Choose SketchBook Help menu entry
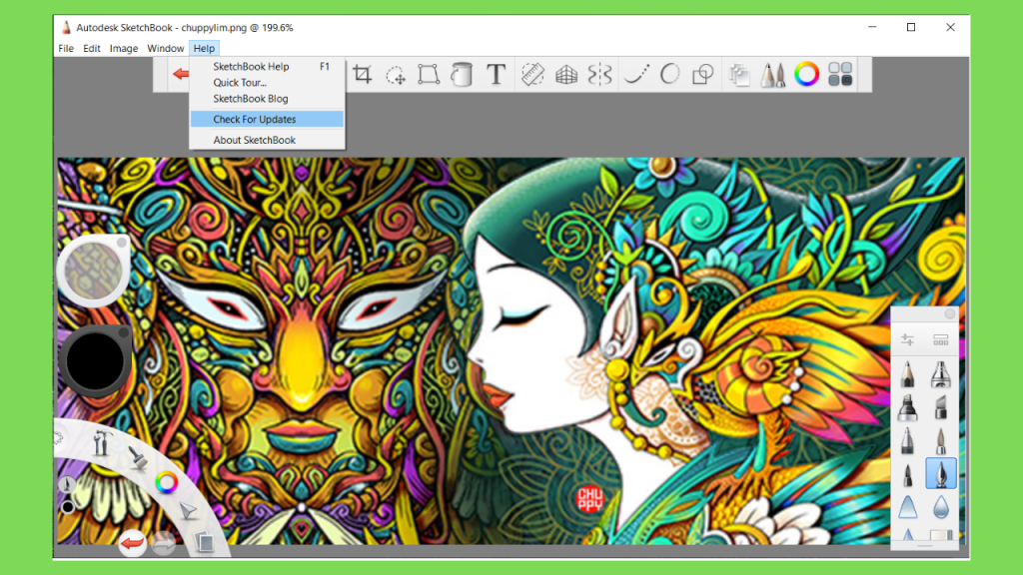 click(267, 67)
